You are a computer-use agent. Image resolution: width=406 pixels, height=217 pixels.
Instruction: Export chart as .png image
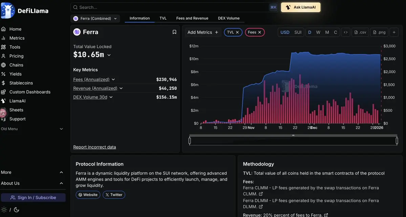pyautogui.click(x=379, y=32)
